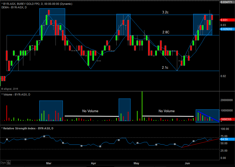This screenshot has height=167, width=235.
Task: Click the red 1608355 volume value marker
Action: click(227, 119)
